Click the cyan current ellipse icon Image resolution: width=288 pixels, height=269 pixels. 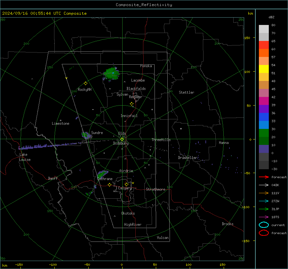(x=264, y=225)
